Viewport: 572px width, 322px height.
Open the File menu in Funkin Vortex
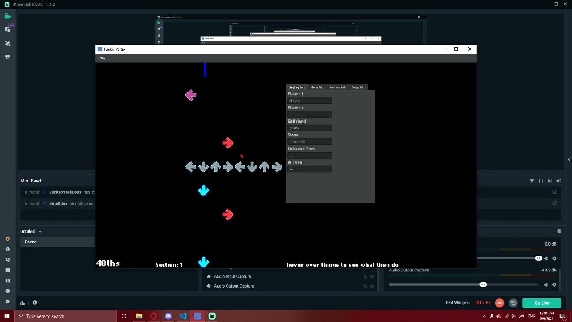click(102, 59)
